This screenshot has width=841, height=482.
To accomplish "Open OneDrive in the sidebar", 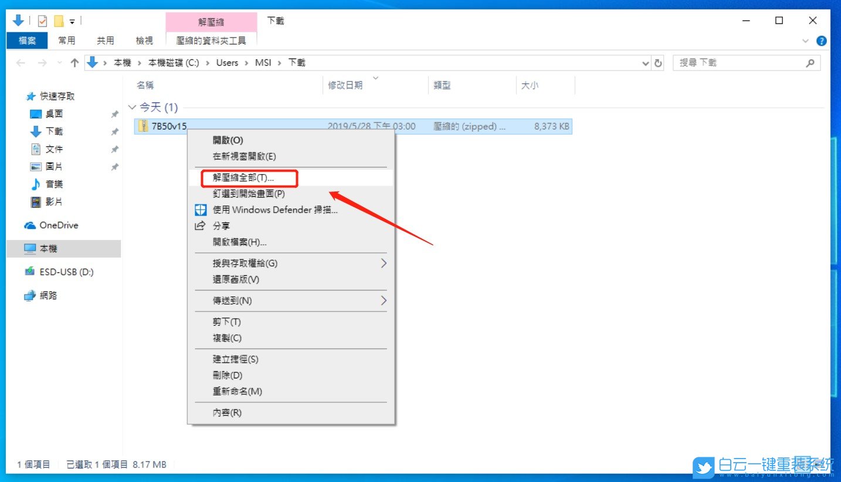I will click(58, 225).
